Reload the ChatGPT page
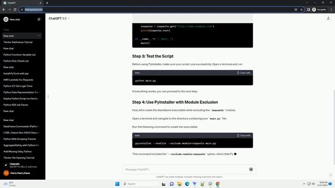The height and width of the screenshot is (188, 335). coord(15,9)
